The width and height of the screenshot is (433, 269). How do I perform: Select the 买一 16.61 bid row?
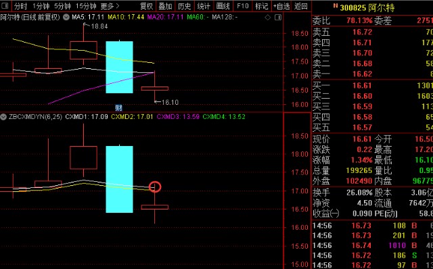tap(372, 86)
